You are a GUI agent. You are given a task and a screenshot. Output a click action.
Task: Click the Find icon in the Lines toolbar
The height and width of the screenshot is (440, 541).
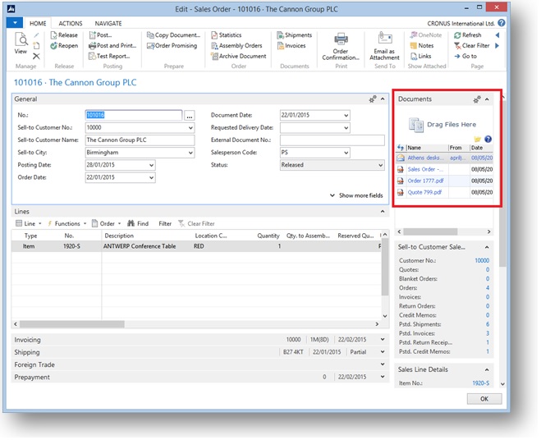[131, 223]
